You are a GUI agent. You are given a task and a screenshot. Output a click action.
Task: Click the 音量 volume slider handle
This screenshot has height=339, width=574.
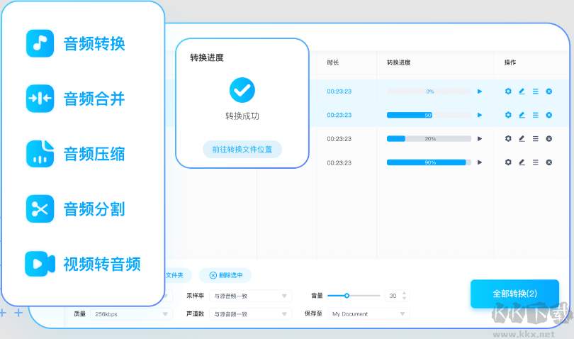click(347, 295)
